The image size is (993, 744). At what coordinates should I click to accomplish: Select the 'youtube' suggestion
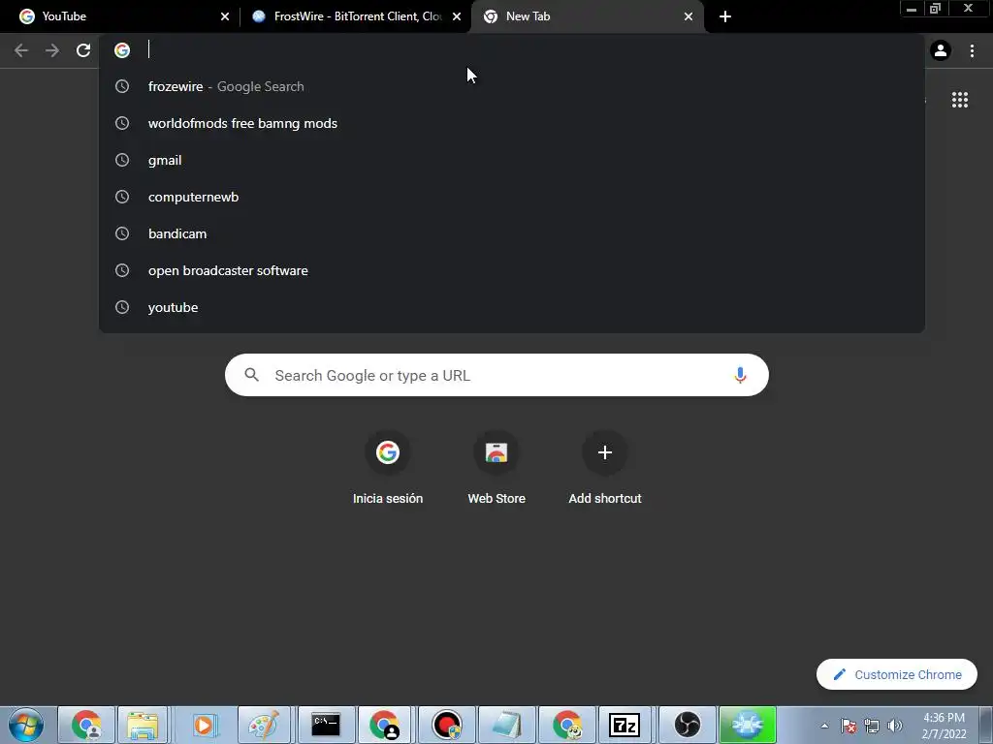(x=512, y=307)
